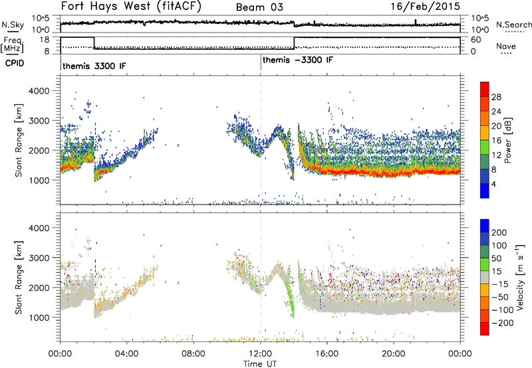Click the '04:00' time tick label
This screenshot has width=532, height=368.
(x=126, y=354)
